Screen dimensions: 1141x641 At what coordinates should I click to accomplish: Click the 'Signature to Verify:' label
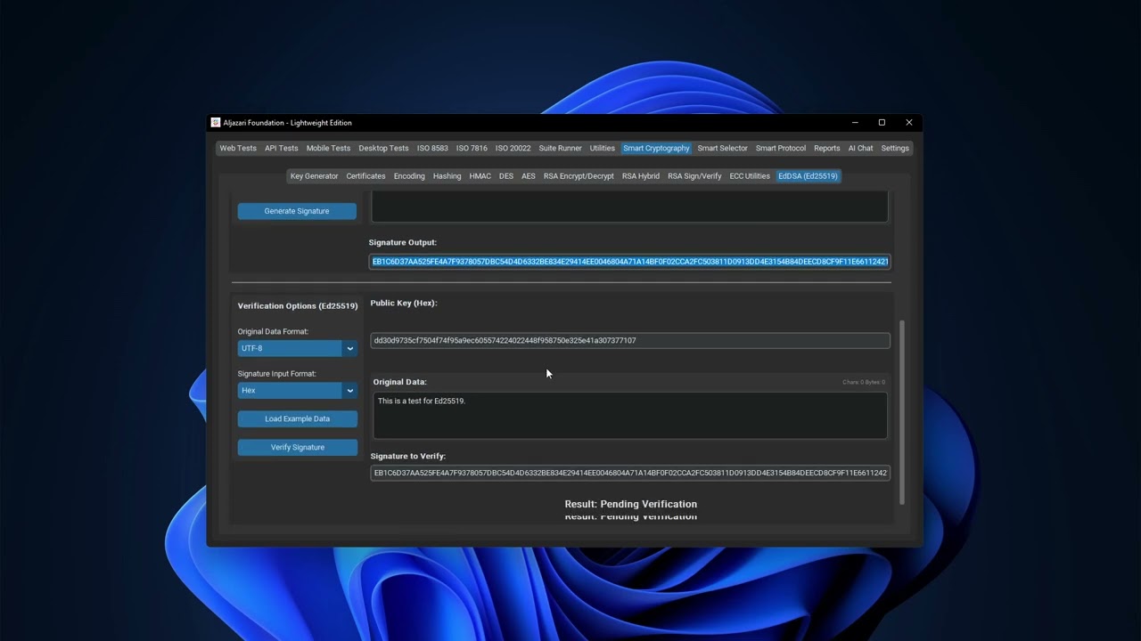[x=408, y=456]
